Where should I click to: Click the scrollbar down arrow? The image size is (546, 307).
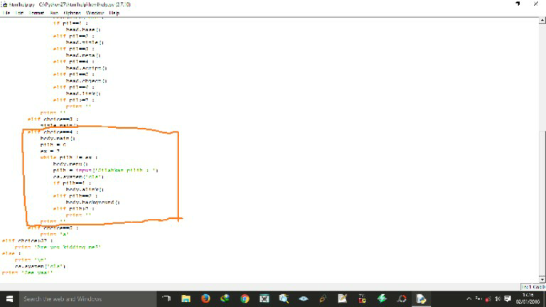(x=542, y=279)
